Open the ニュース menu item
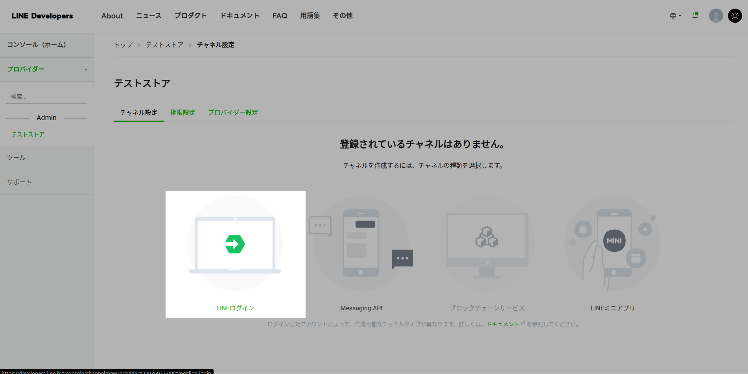The height and width of the screenshot is (374, 748). coord(149,16)
